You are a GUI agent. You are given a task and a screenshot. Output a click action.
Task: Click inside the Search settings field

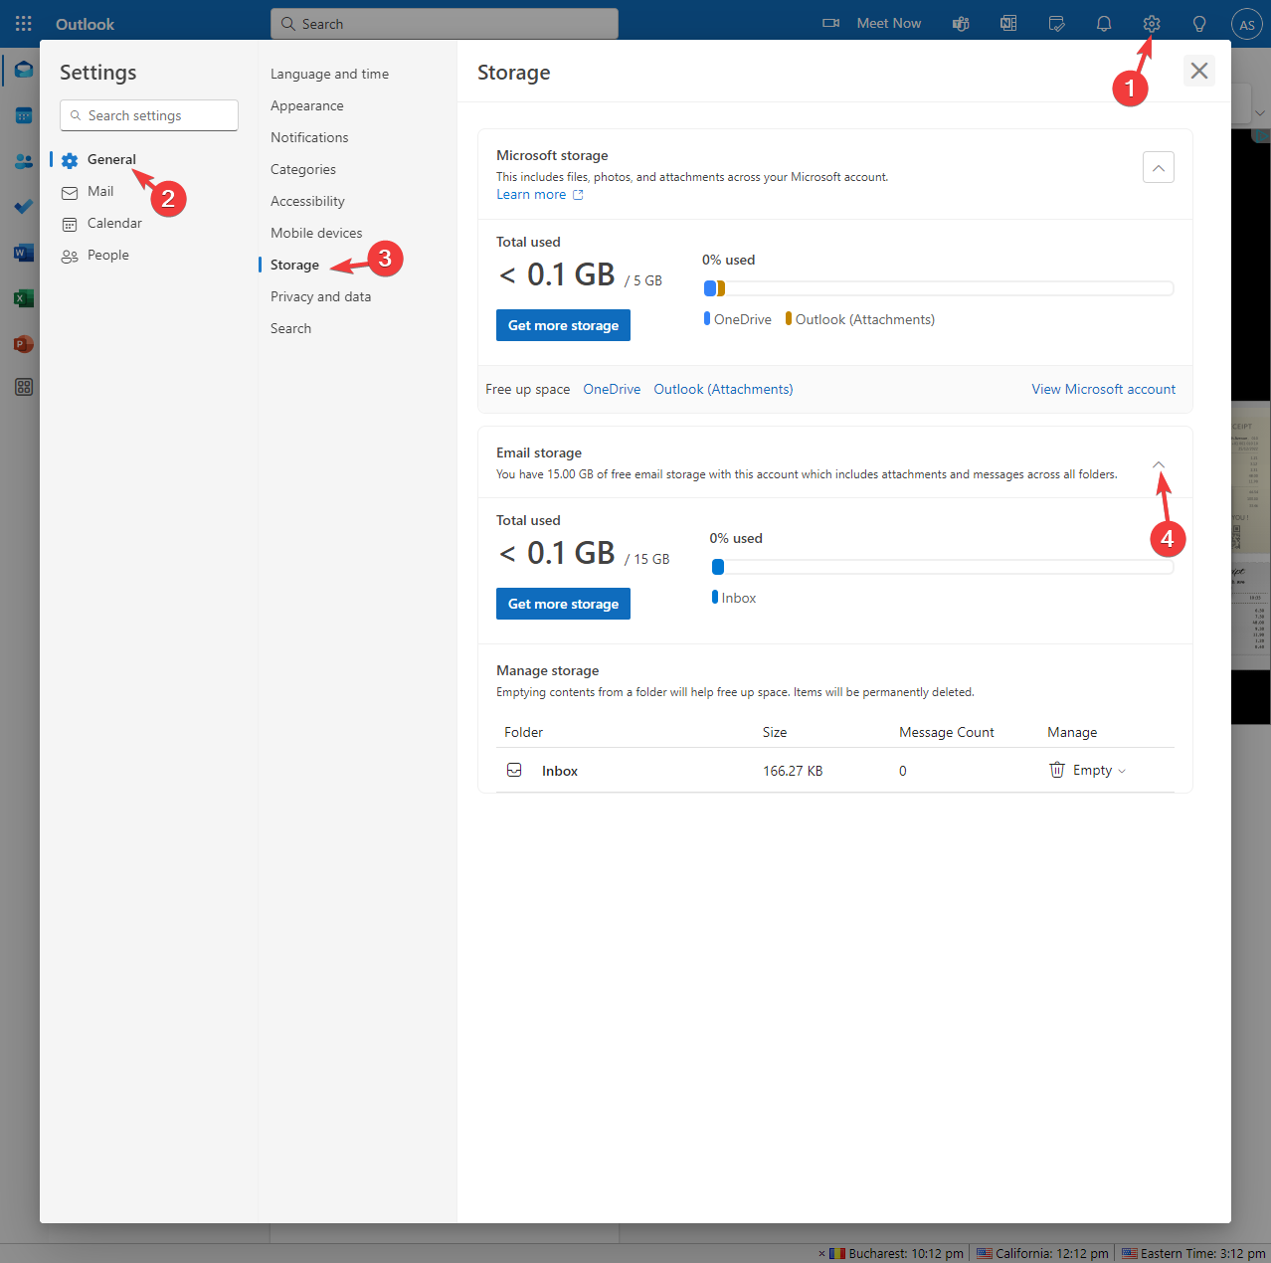point(147,114)
